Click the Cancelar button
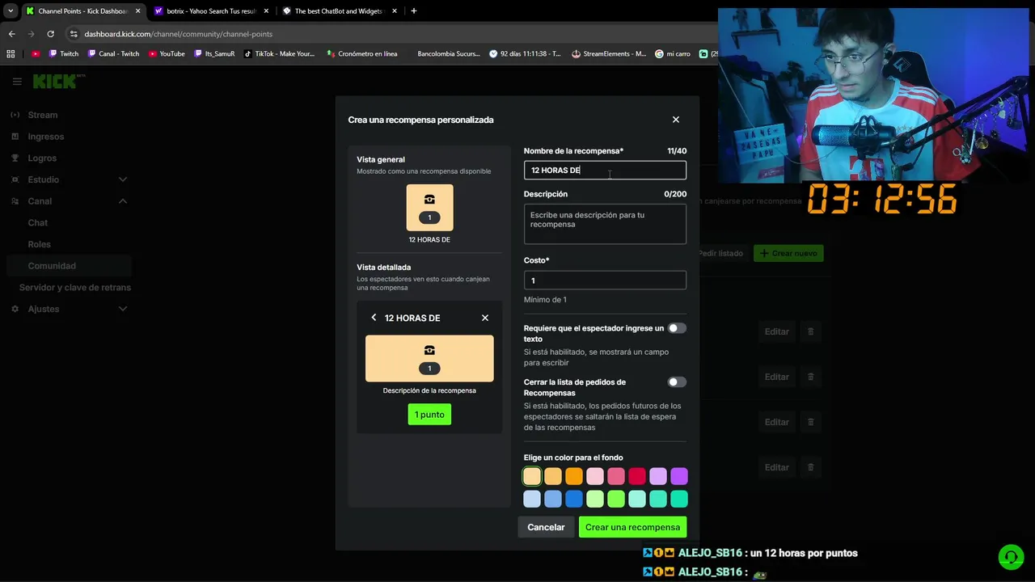This screenshot has width=1035, height=582. (x=546, y=527)
